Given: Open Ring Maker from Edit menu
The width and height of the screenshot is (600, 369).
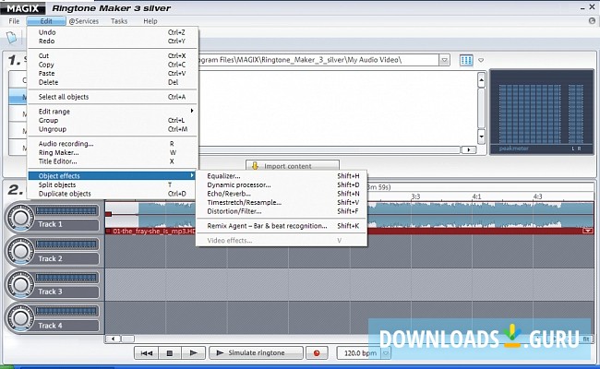Looking at the screenshot, I should click(113, 152).
